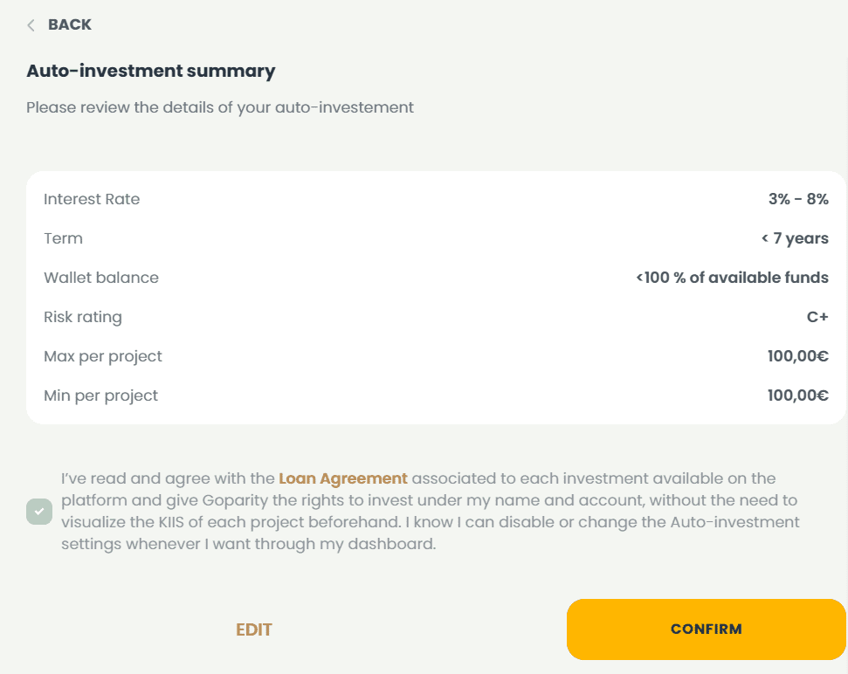Viewport: 848px width, 674px height.
Task: Open the Loan Agreement link
Action: [342, 478]
